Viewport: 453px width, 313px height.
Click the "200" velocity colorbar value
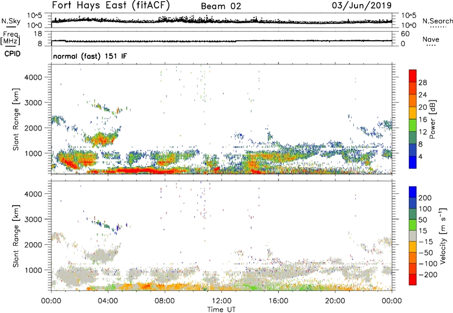coord(425,198)
